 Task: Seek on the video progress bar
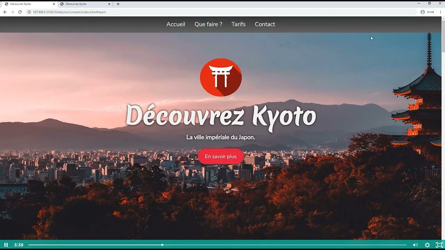(x=217, y=245)
